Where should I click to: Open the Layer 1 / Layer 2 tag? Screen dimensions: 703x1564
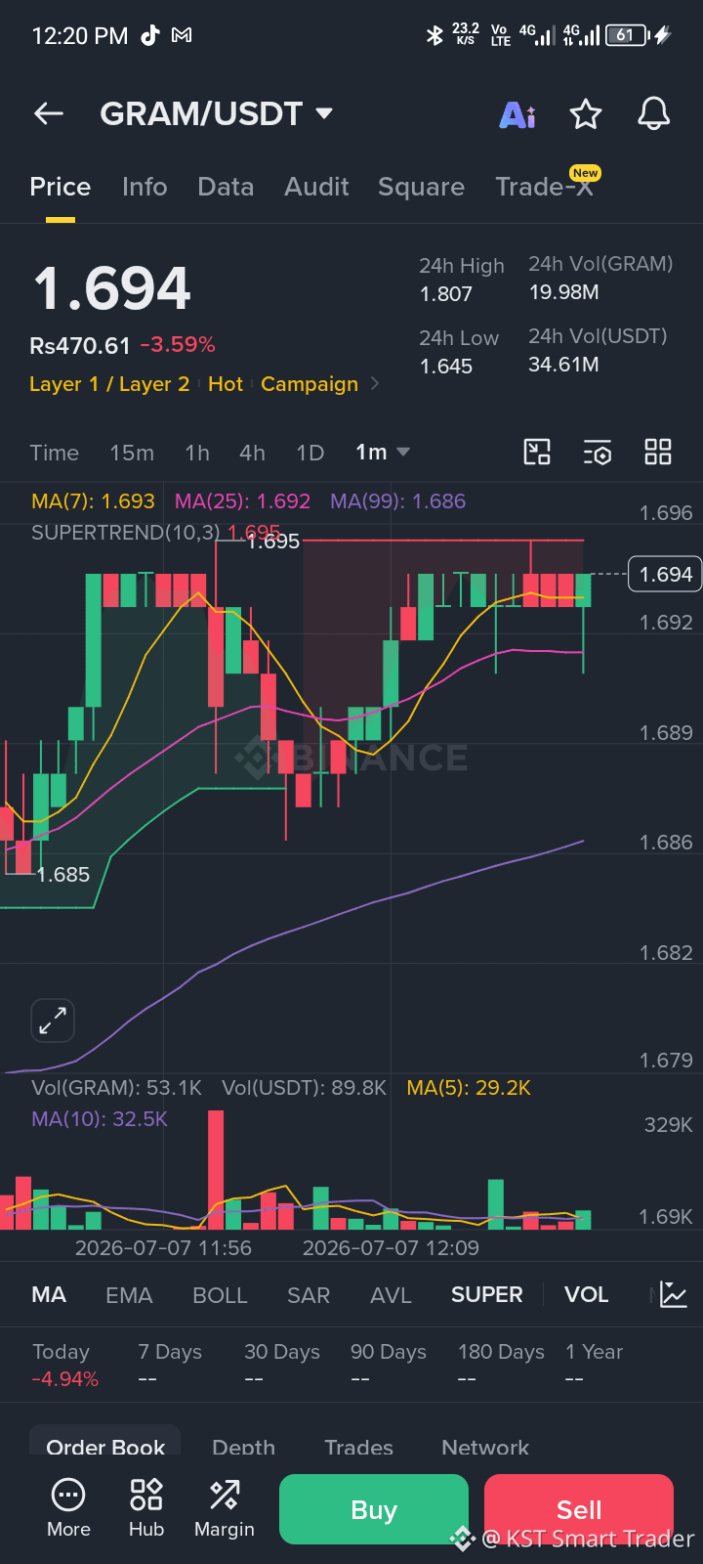coord(109,384)
